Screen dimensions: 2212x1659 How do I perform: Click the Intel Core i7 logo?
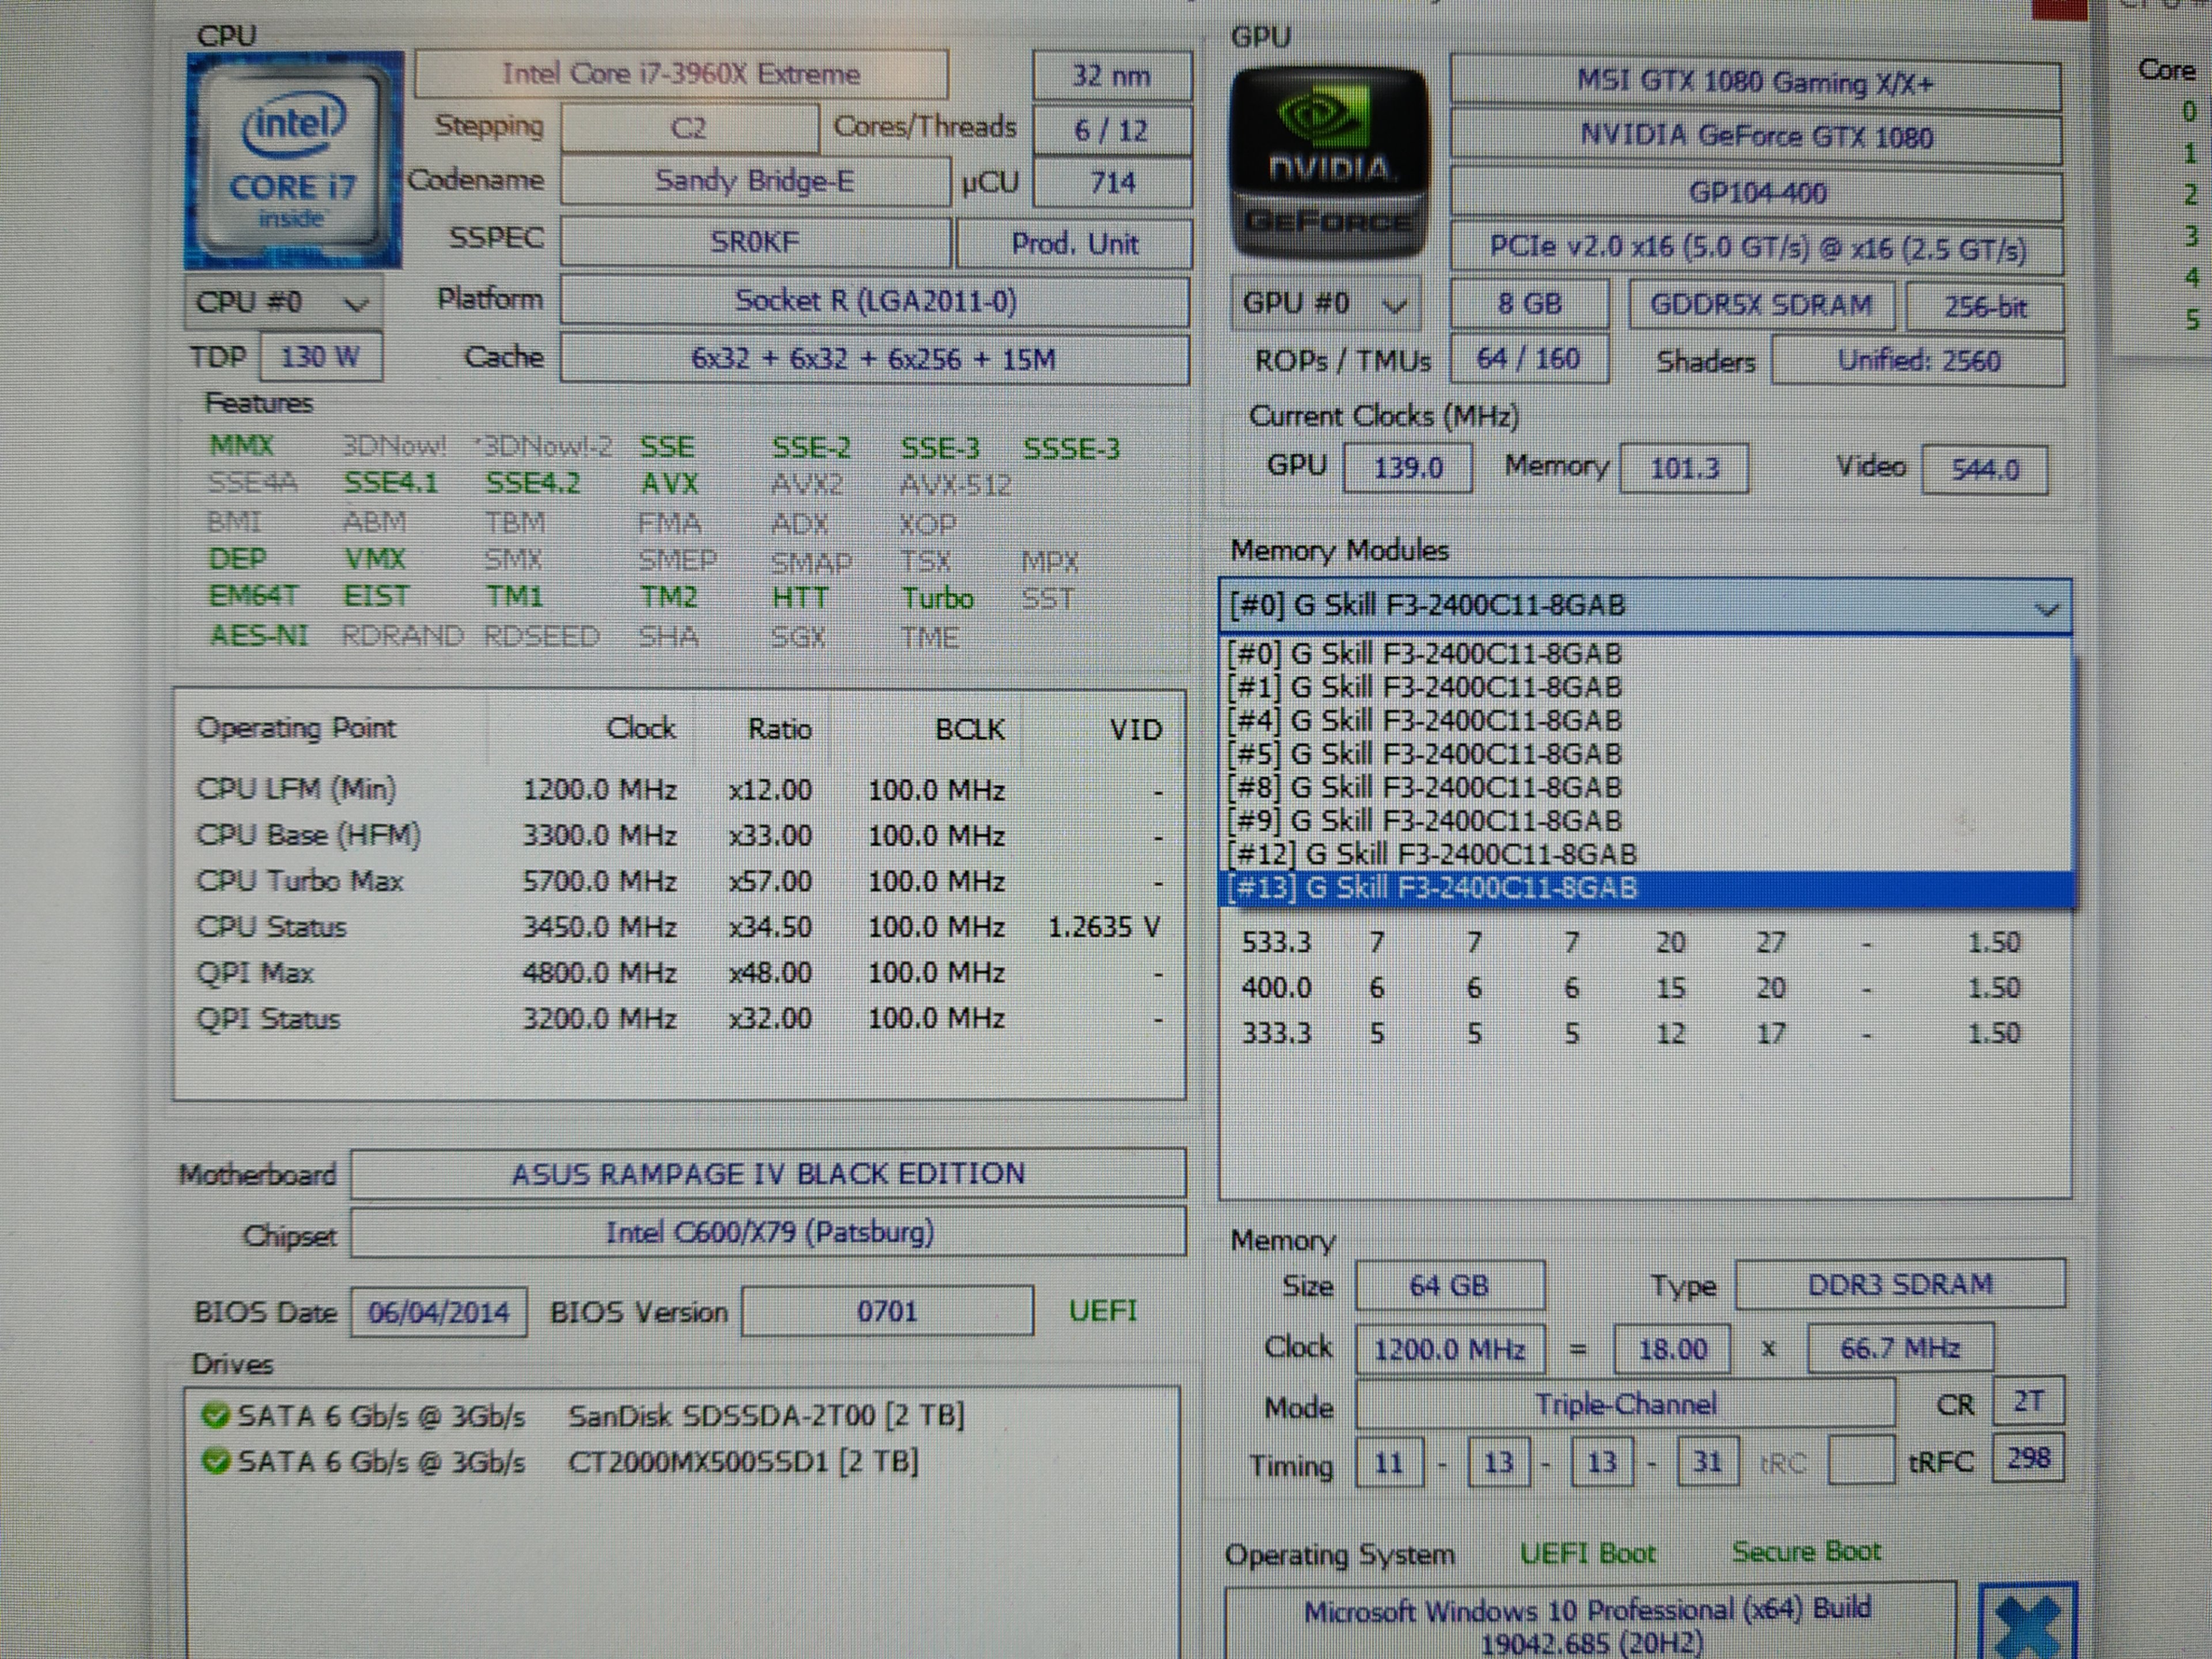(293, 161)
